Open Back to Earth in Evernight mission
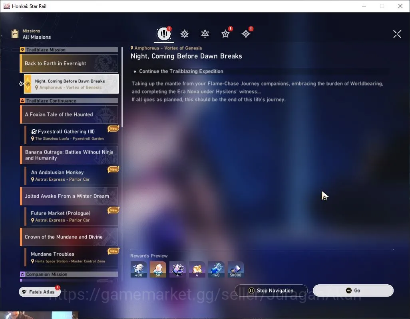Viewport: 410px width, 319px height. [x=69, y=63]
